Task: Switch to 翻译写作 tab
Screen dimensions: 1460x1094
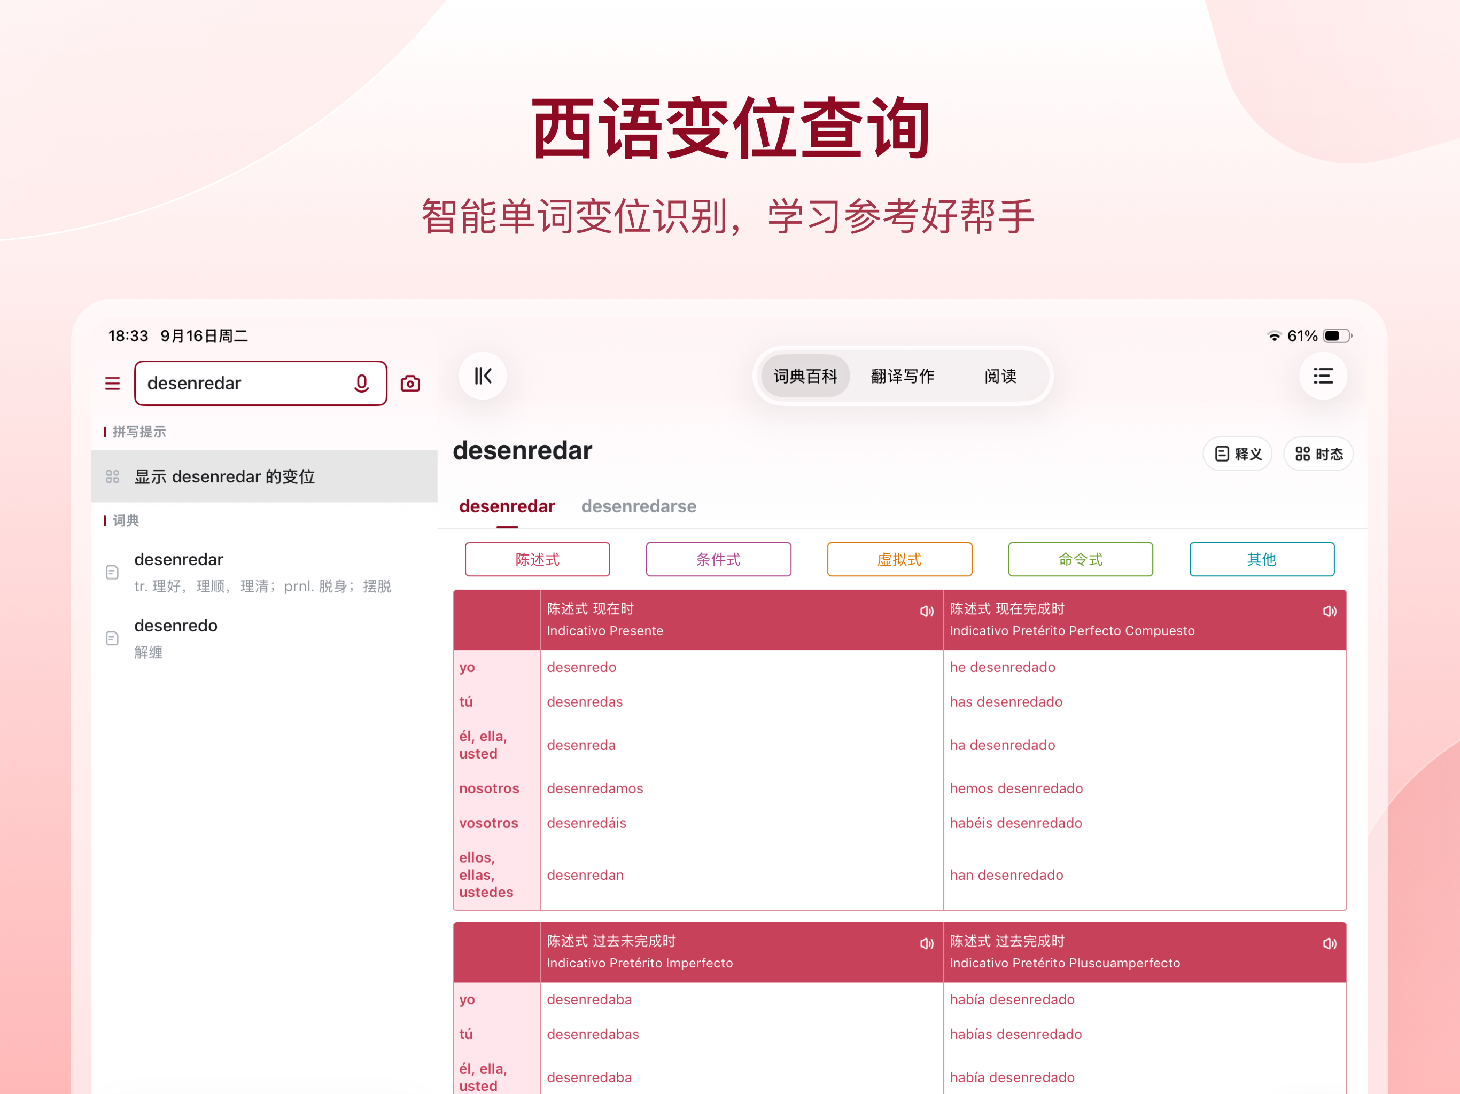Action: click(902, 376)
